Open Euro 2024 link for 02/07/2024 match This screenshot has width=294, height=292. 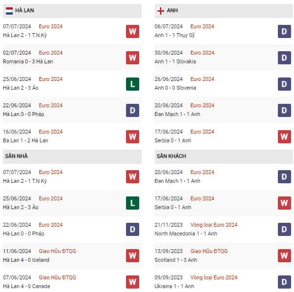[x=51, y=53]
